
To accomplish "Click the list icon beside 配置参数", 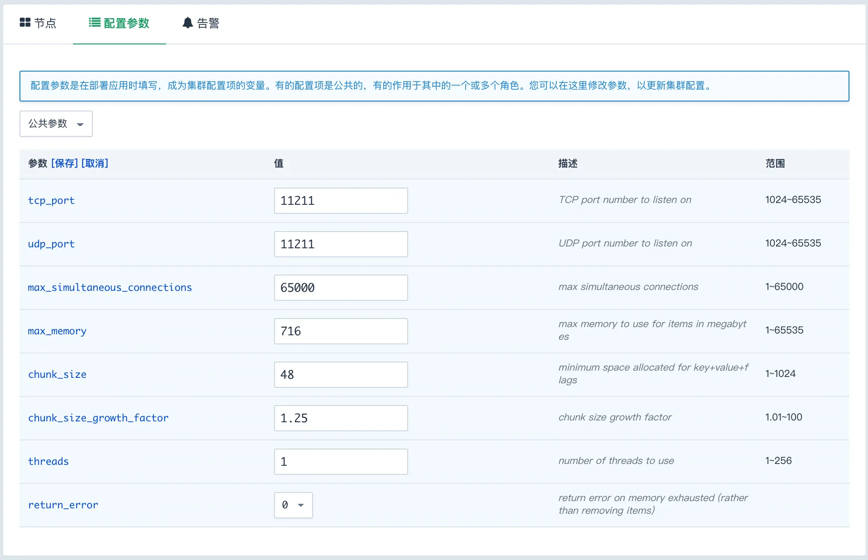I will (94, 22).
